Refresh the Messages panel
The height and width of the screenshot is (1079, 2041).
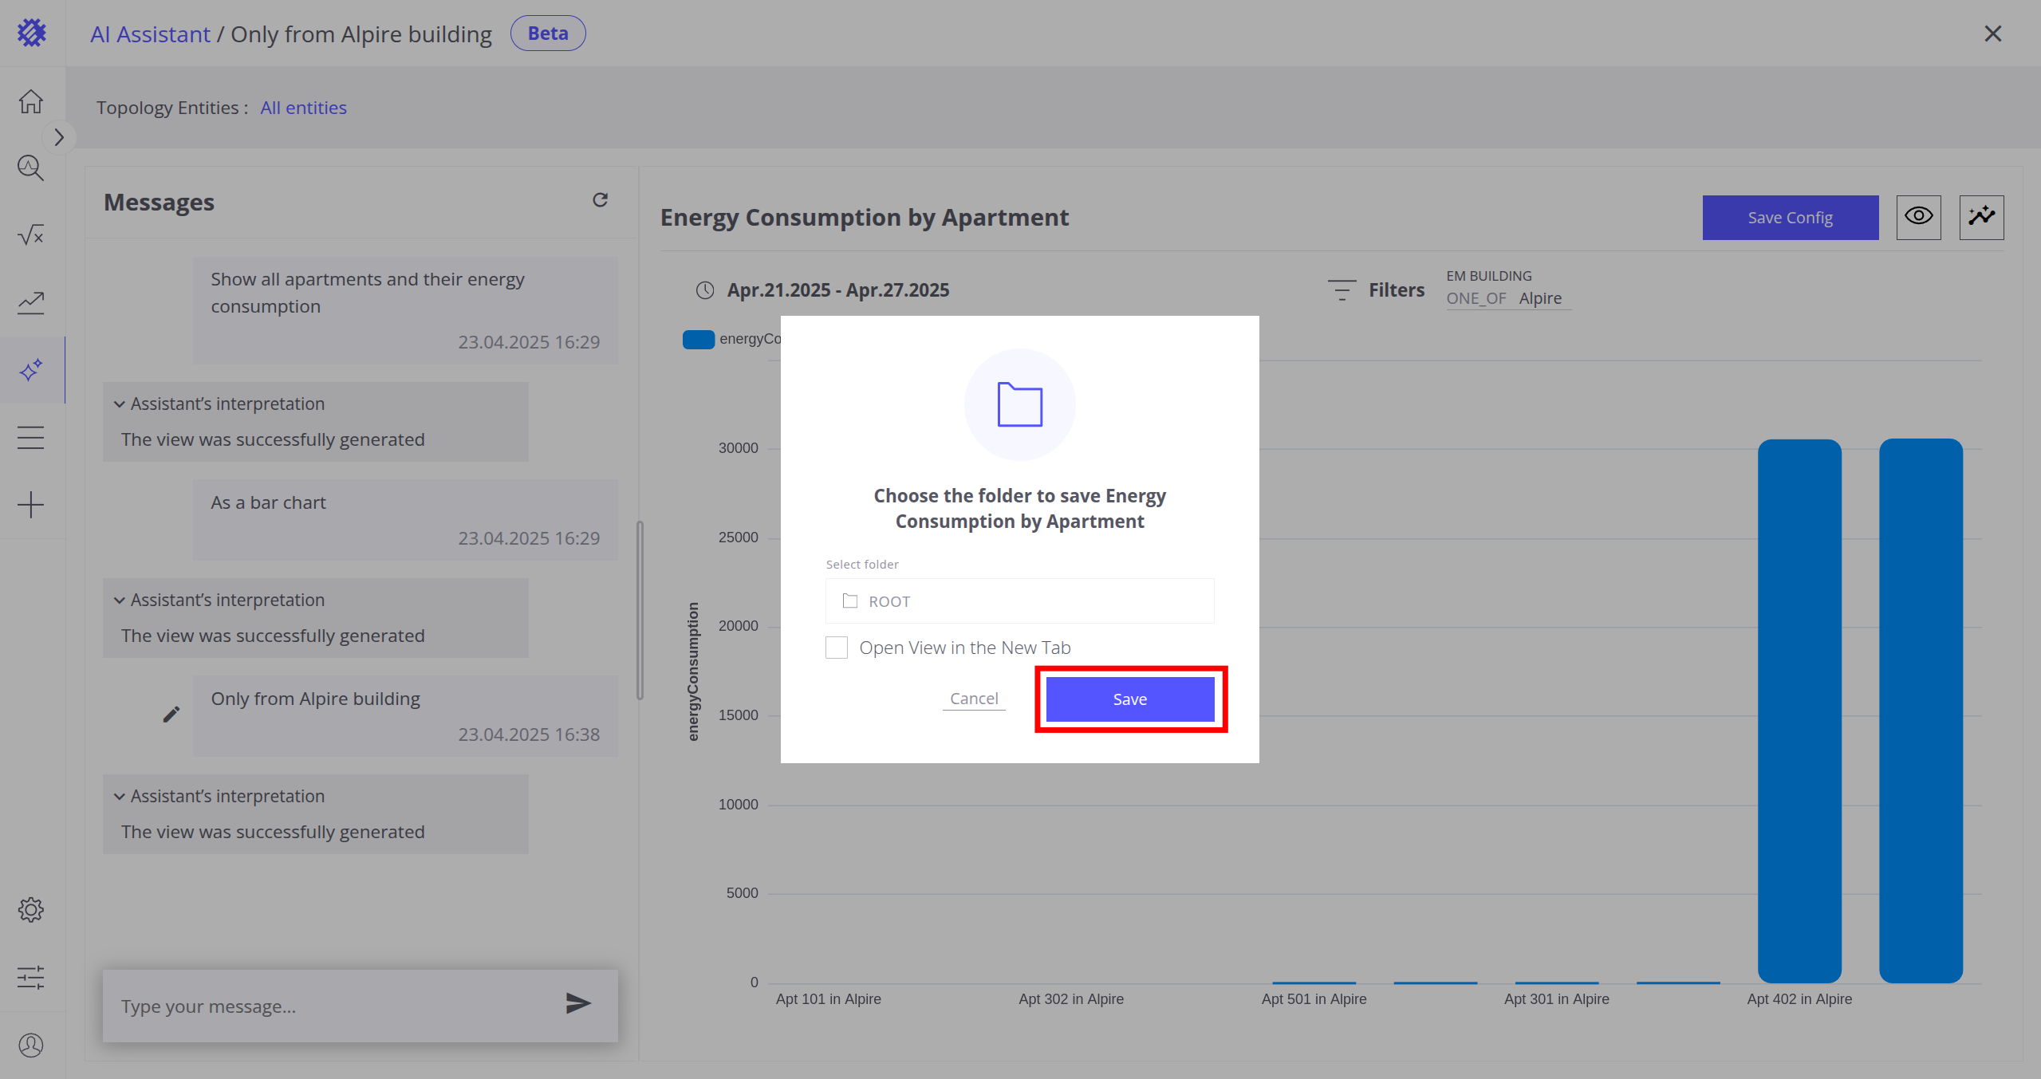(x=600, y=200)
